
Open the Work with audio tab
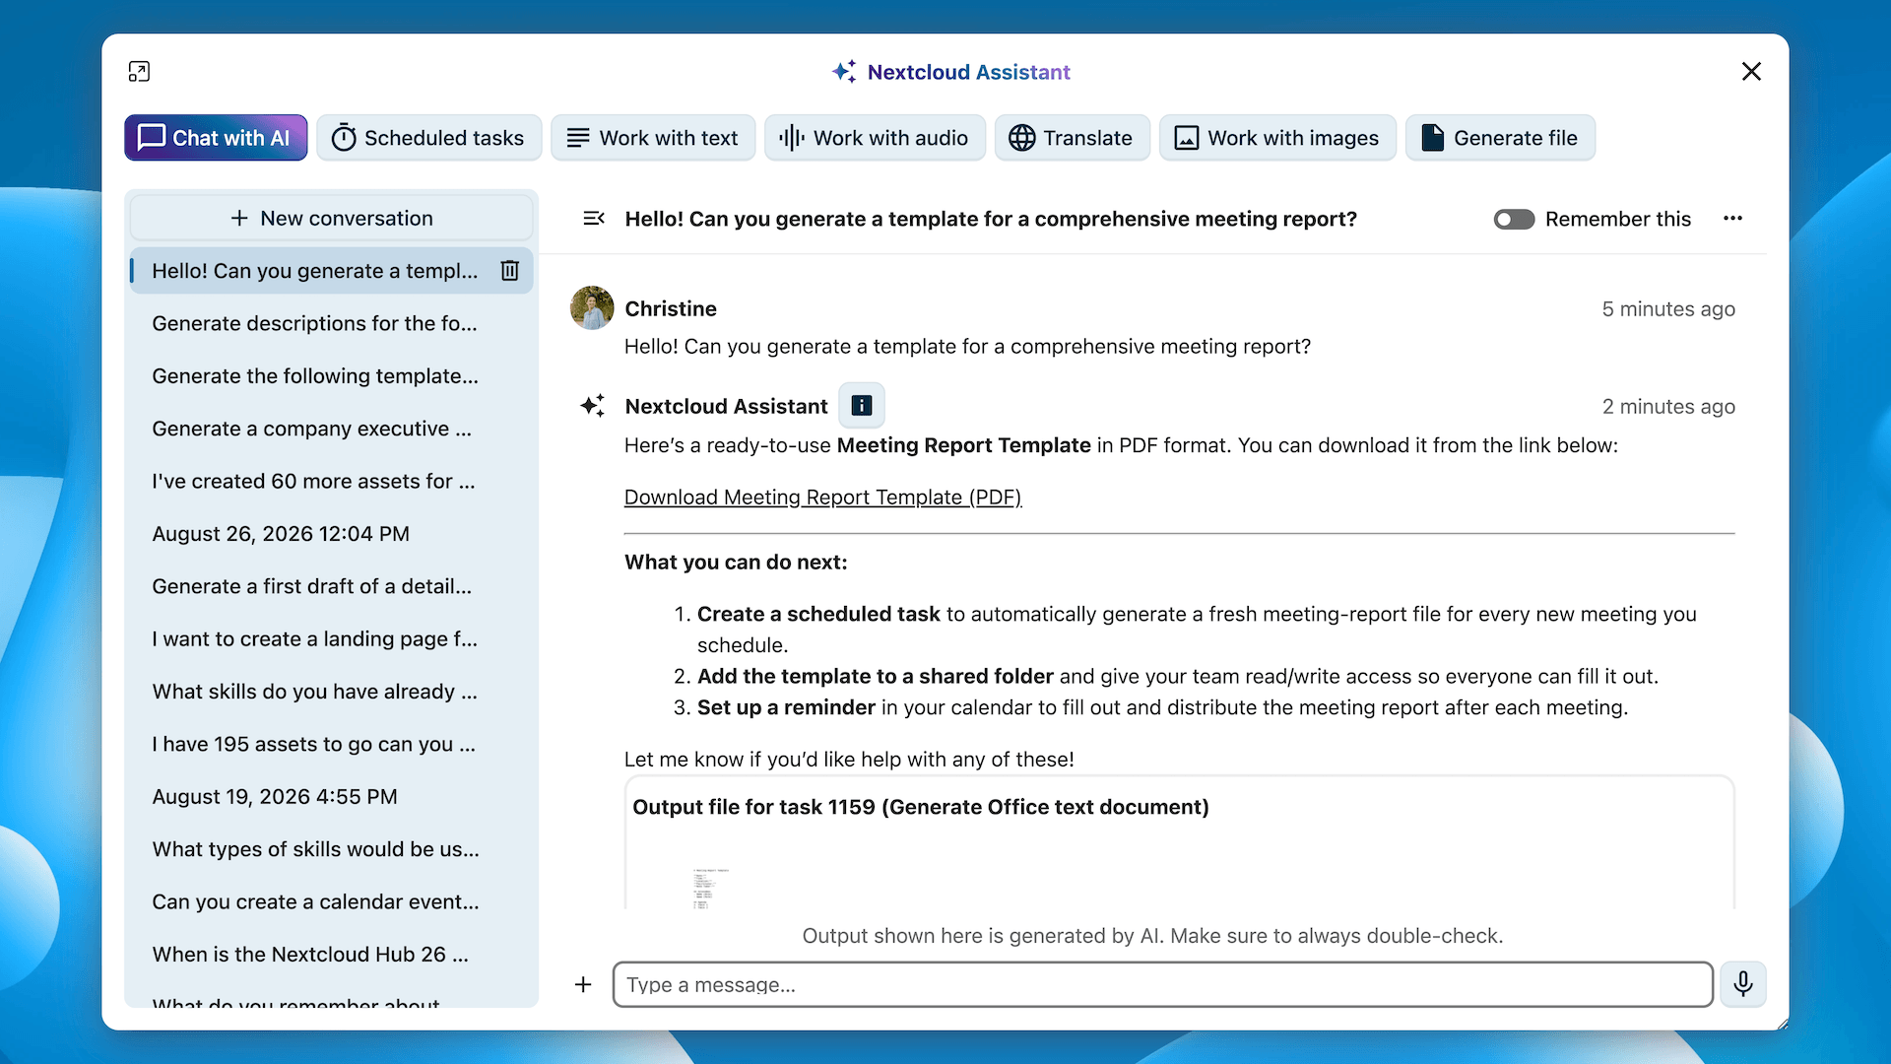pyautogui.click(x=875, y=138)
